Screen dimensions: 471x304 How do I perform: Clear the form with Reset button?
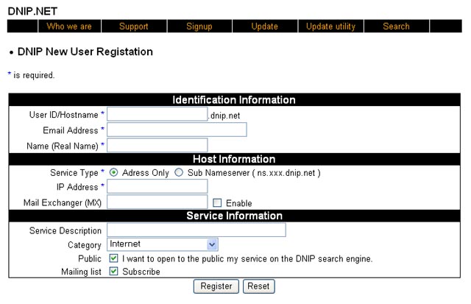point(258,286)
